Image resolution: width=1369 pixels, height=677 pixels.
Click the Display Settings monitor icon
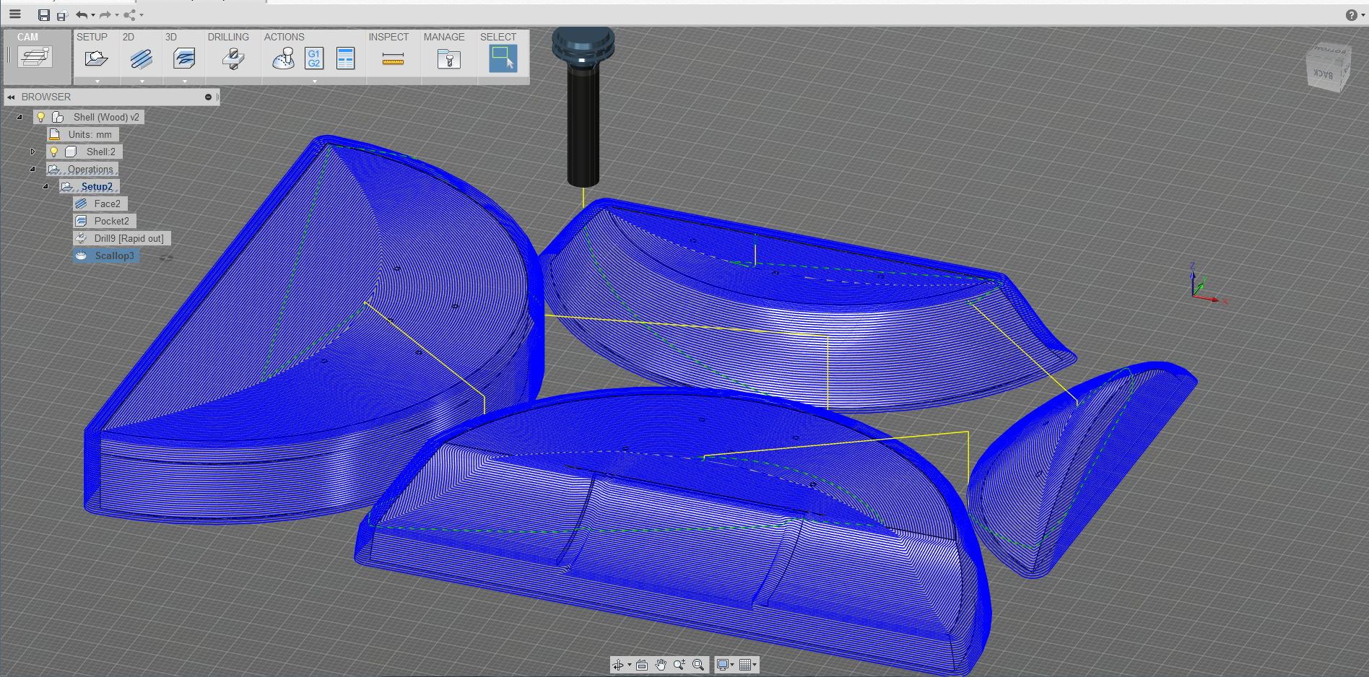[x=723, y=665]
